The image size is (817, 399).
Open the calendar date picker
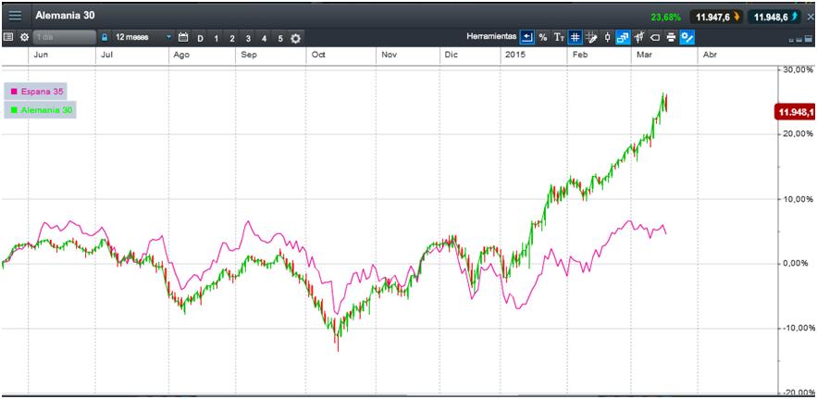point(183,38)
